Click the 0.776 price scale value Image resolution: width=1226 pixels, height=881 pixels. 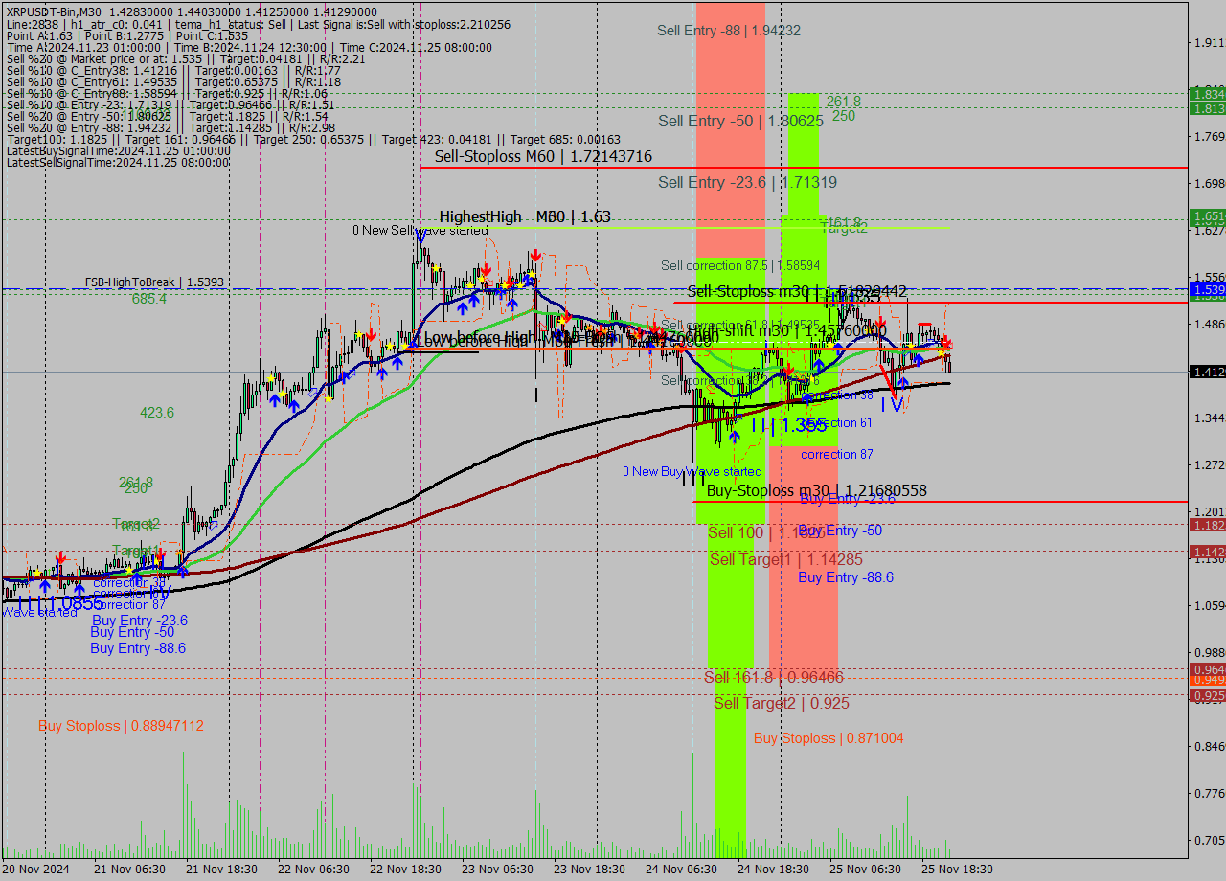[x=1210, y=793]
